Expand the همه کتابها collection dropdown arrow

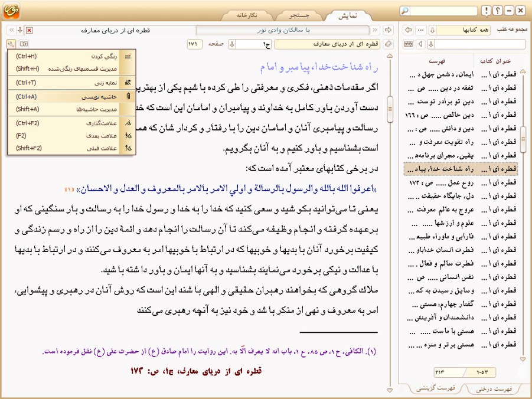[x=433, y=30]
